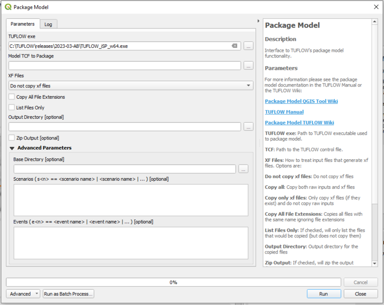Click the browse button for TUFLOW exe
384x305 pixels.
tap(248, 46)
